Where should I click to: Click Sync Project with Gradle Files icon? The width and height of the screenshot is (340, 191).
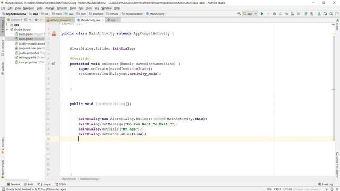(306, 14)
